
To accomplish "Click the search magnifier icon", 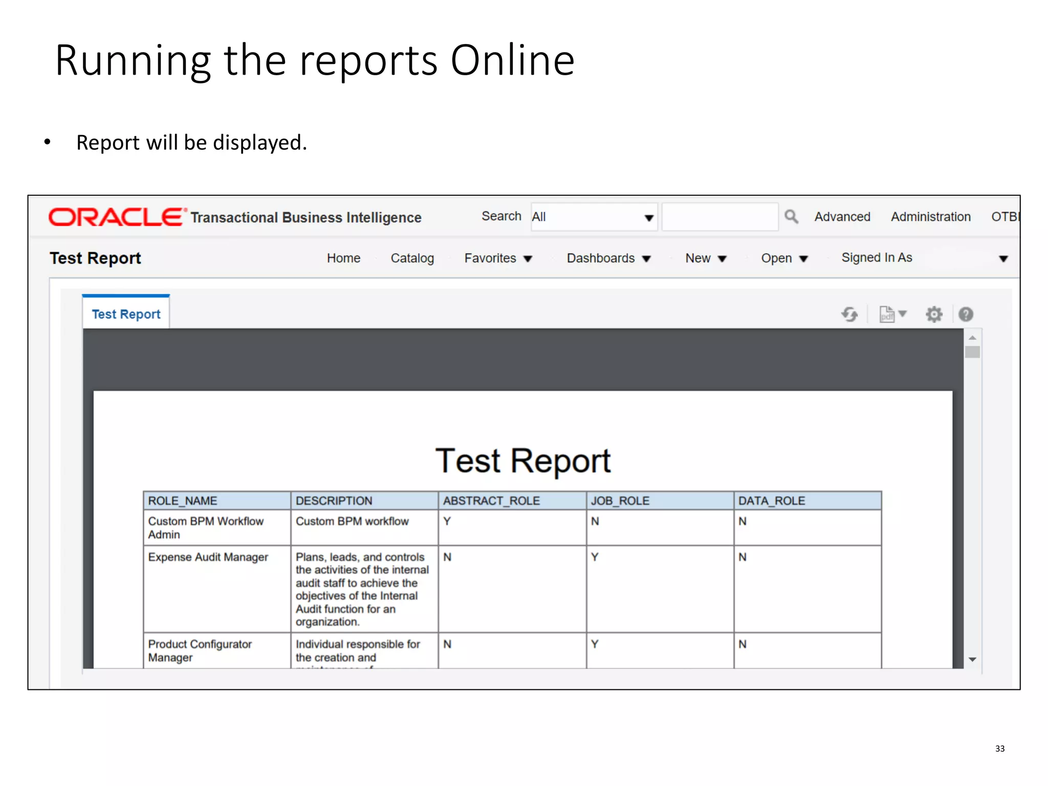I will 791,217.
